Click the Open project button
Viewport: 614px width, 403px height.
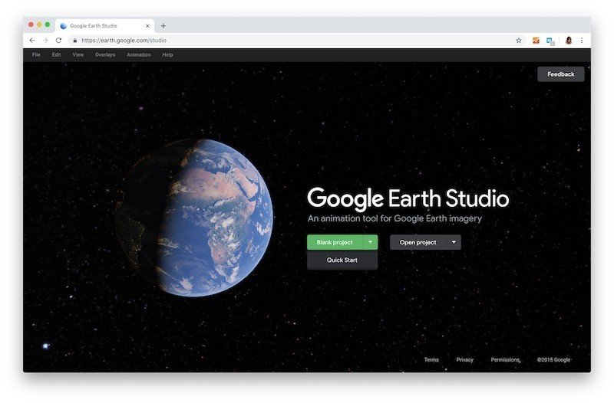(x=418, y=242)
